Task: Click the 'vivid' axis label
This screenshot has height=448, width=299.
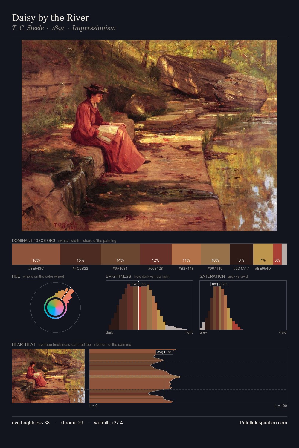Action: point(283,332)
